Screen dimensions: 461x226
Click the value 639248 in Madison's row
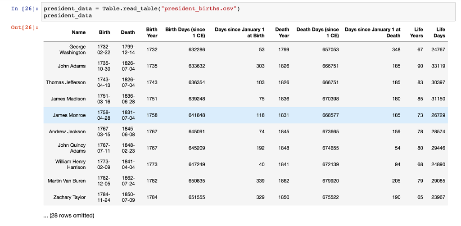[197, 99]
